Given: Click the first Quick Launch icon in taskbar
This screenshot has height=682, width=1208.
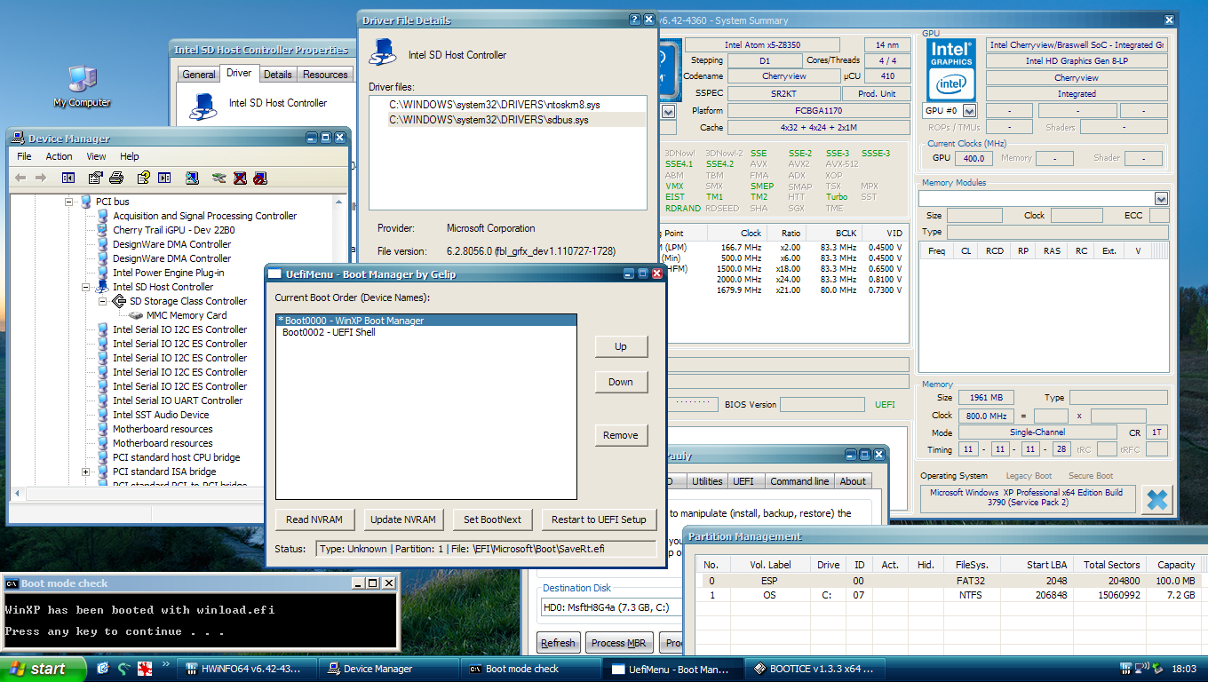Looking at the screenshot, I should click(103, 668).
